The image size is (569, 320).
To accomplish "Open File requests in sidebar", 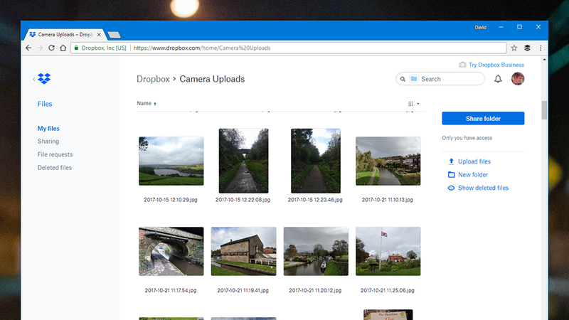I will point(55,154).
